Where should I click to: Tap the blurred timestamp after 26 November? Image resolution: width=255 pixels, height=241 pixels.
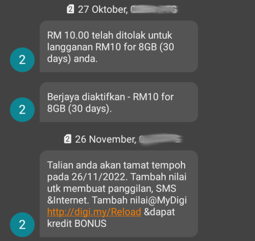161,139
